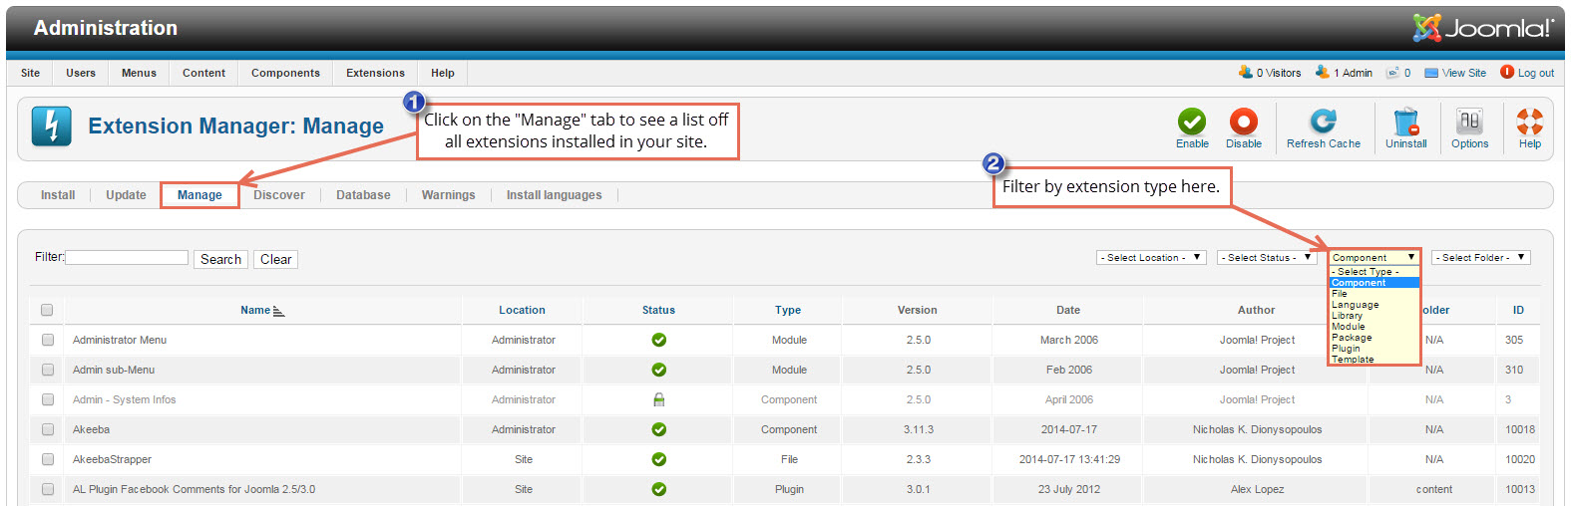The height and width of the screenshot is (506, 1571).
Task: Click the Log out icon
Action: point(1507,72)
